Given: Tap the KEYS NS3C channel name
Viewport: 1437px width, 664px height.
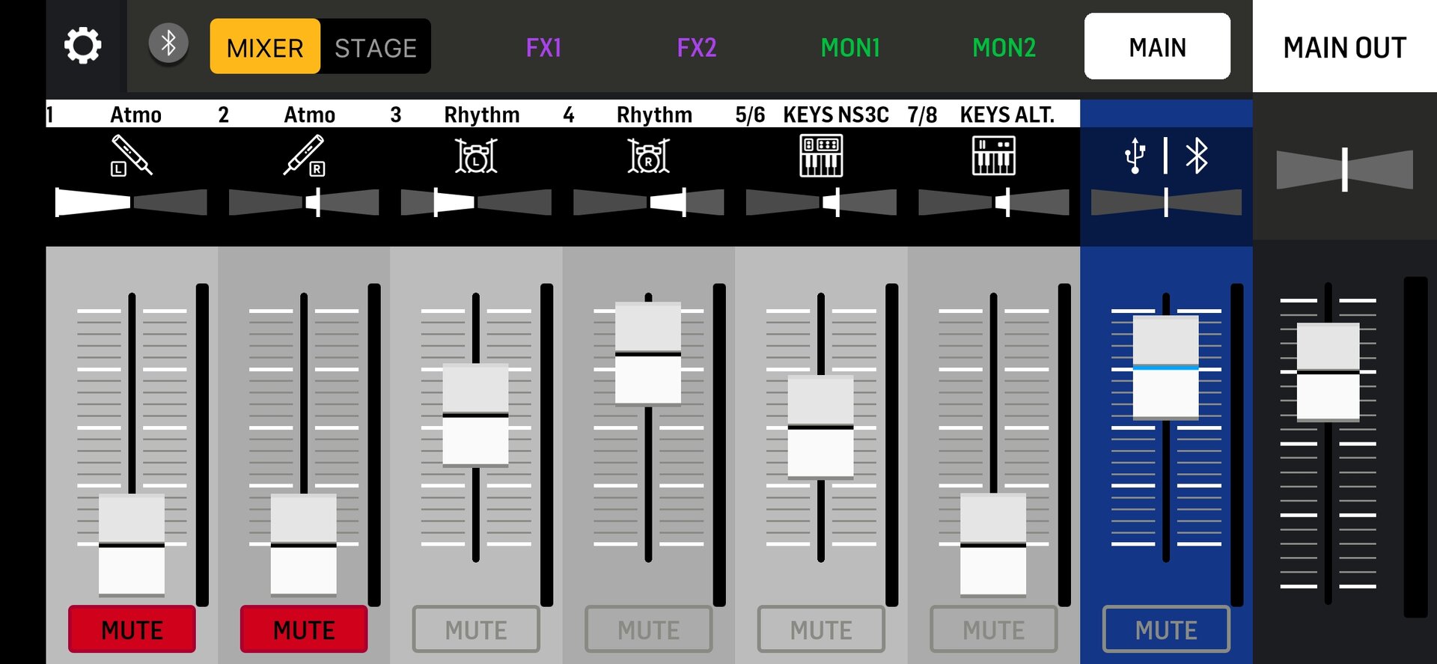Looking at the screenshot, I should (836, 115).
